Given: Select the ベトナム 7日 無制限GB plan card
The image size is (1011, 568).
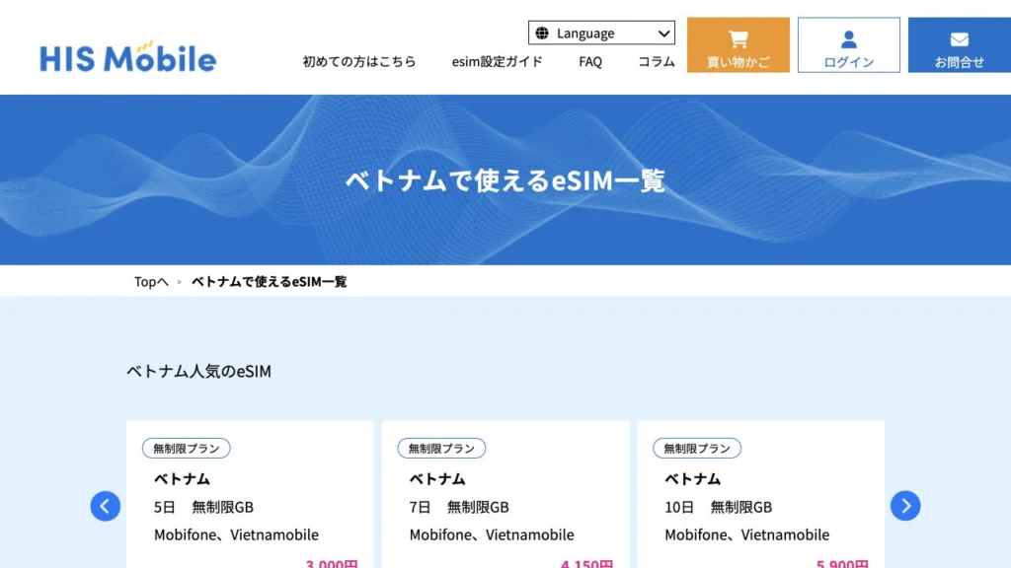Looking at the screenshot, I should pyautogui.click(x=505, y=495).
